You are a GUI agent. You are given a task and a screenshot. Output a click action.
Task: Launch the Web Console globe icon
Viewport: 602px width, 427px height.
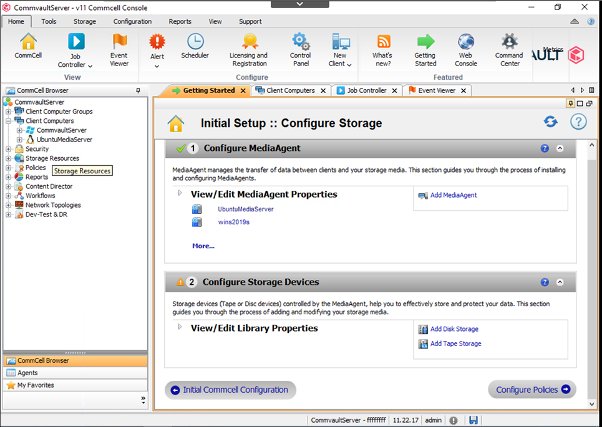466,41
